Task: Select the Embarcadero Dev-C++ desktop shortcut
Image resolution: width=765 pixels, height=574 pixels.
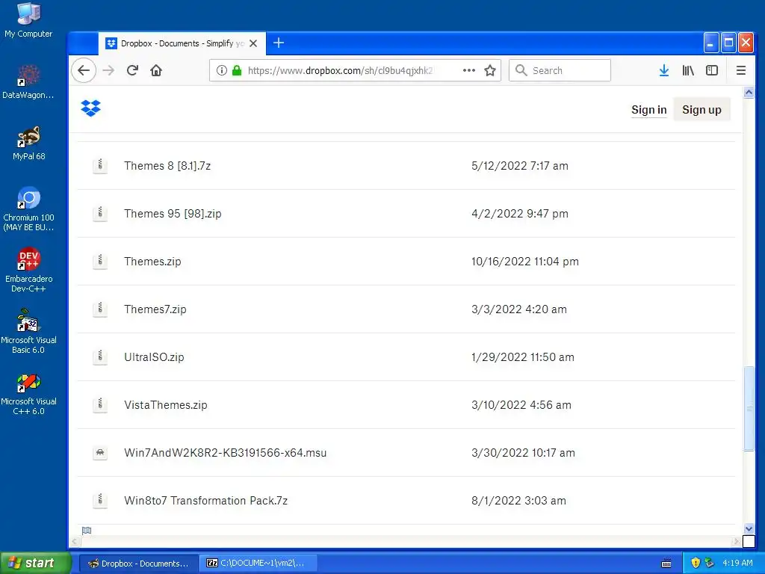Action: (x=29, y=271)
